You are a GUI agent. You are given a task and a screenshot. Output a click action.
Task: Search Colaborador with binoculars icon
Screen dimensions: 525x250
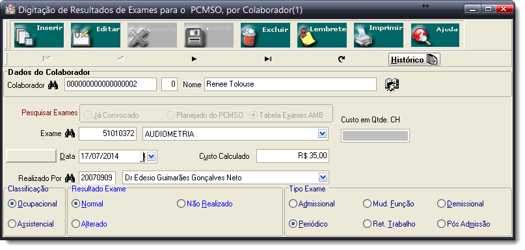click(x=53, y=85)
